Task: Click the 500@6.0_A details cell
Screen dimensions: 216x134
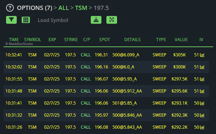Action: 123,67
